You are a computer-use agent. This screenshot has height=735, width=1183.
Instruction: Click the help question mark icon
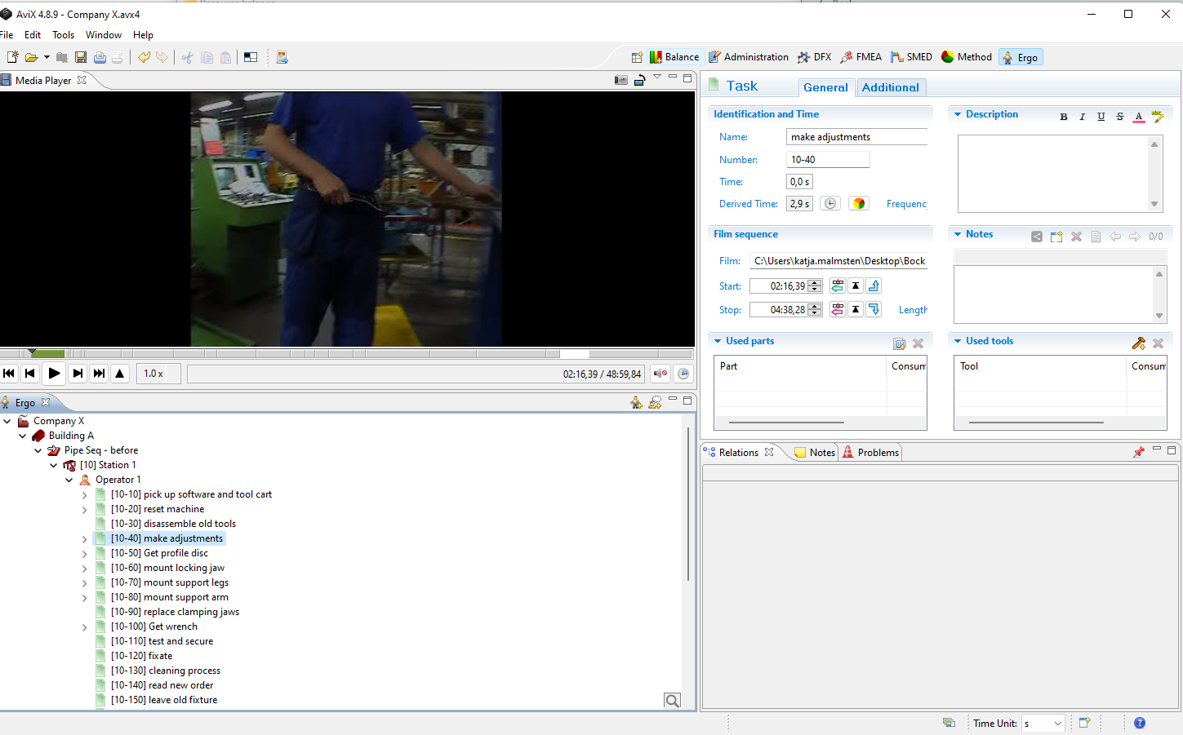[x=1140, y=723]
